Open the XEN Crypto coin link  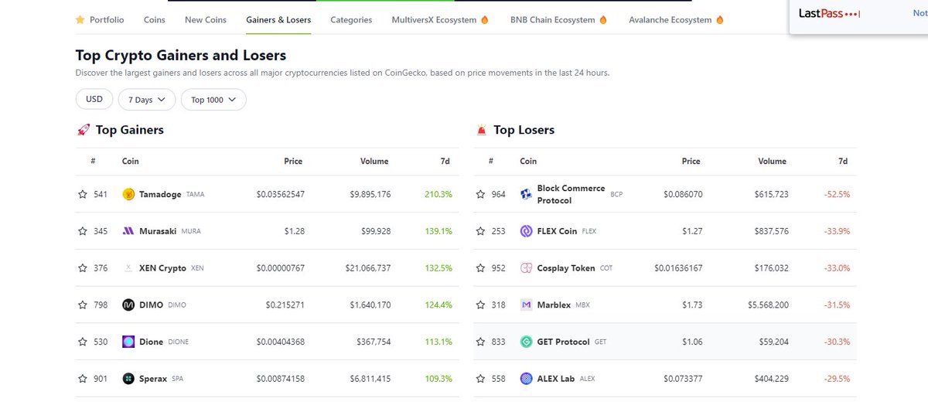tap(162, 268)
